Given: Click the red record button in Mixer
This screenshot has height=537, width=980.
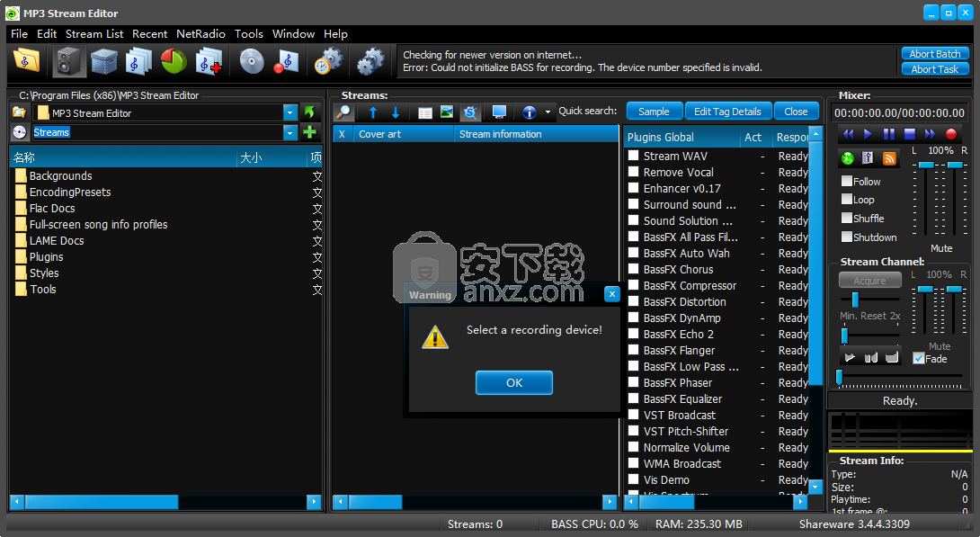Looking at the screenshot, I should (950, 134).
